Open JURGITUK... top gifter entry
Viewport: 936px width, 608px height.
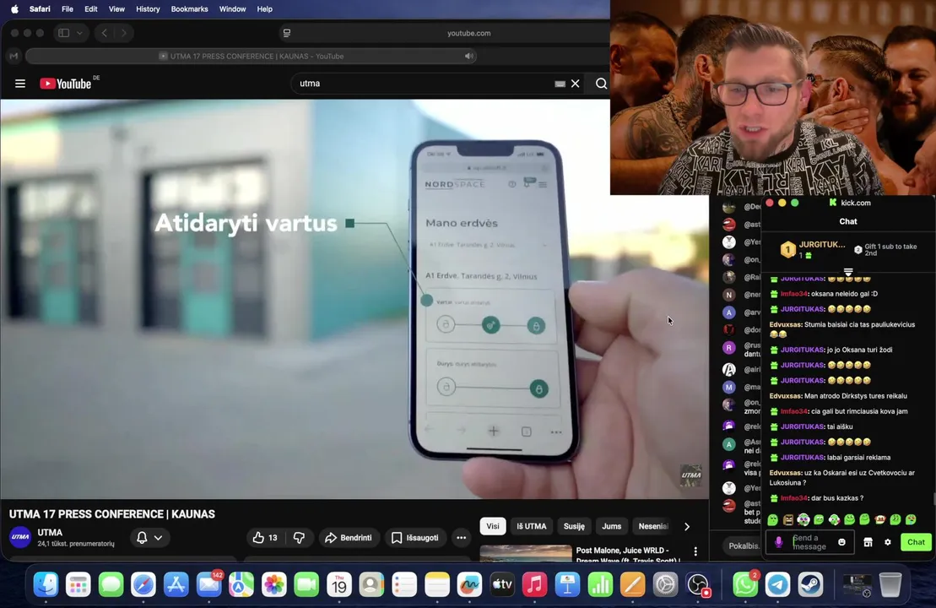813,249
